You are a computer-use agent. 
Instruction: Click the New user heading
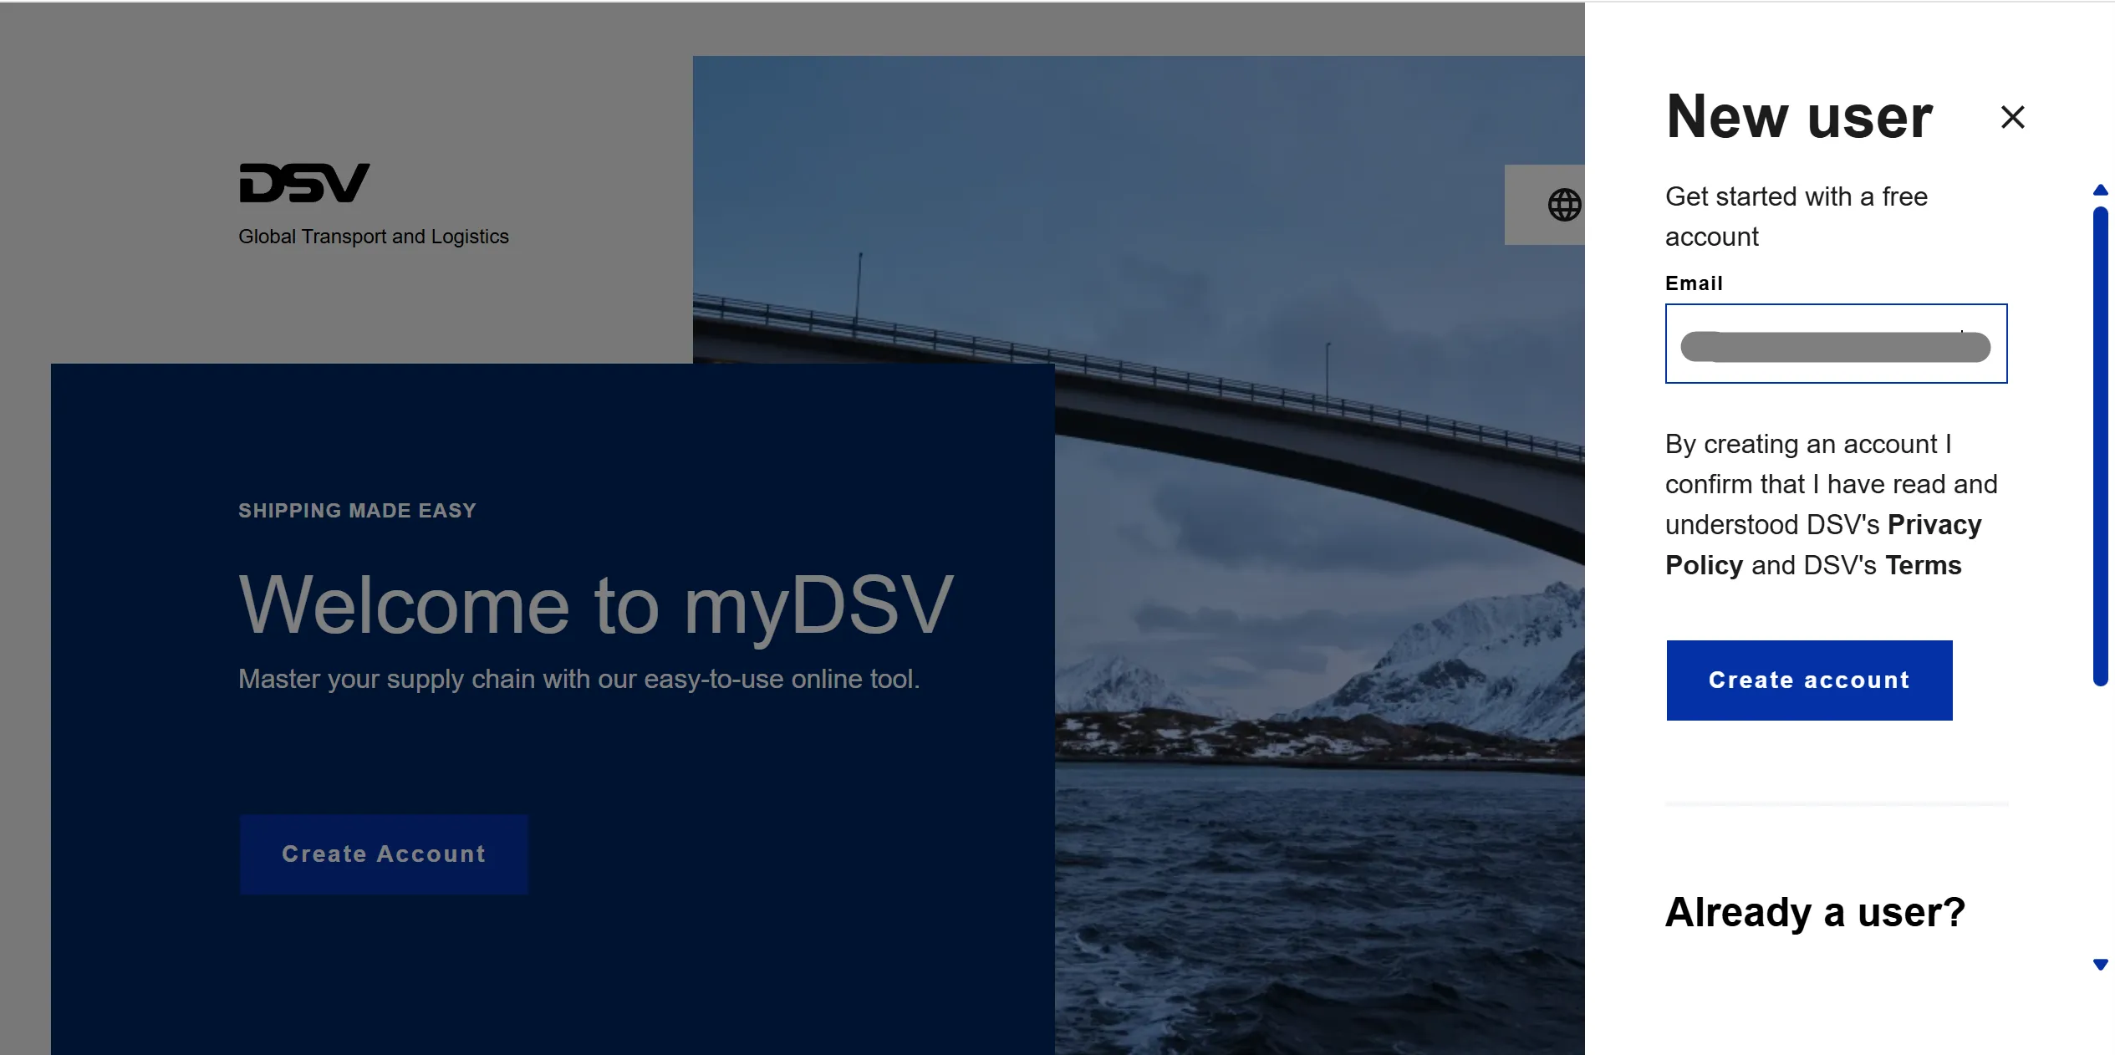pyautogui.click(x=1799, y=117)
